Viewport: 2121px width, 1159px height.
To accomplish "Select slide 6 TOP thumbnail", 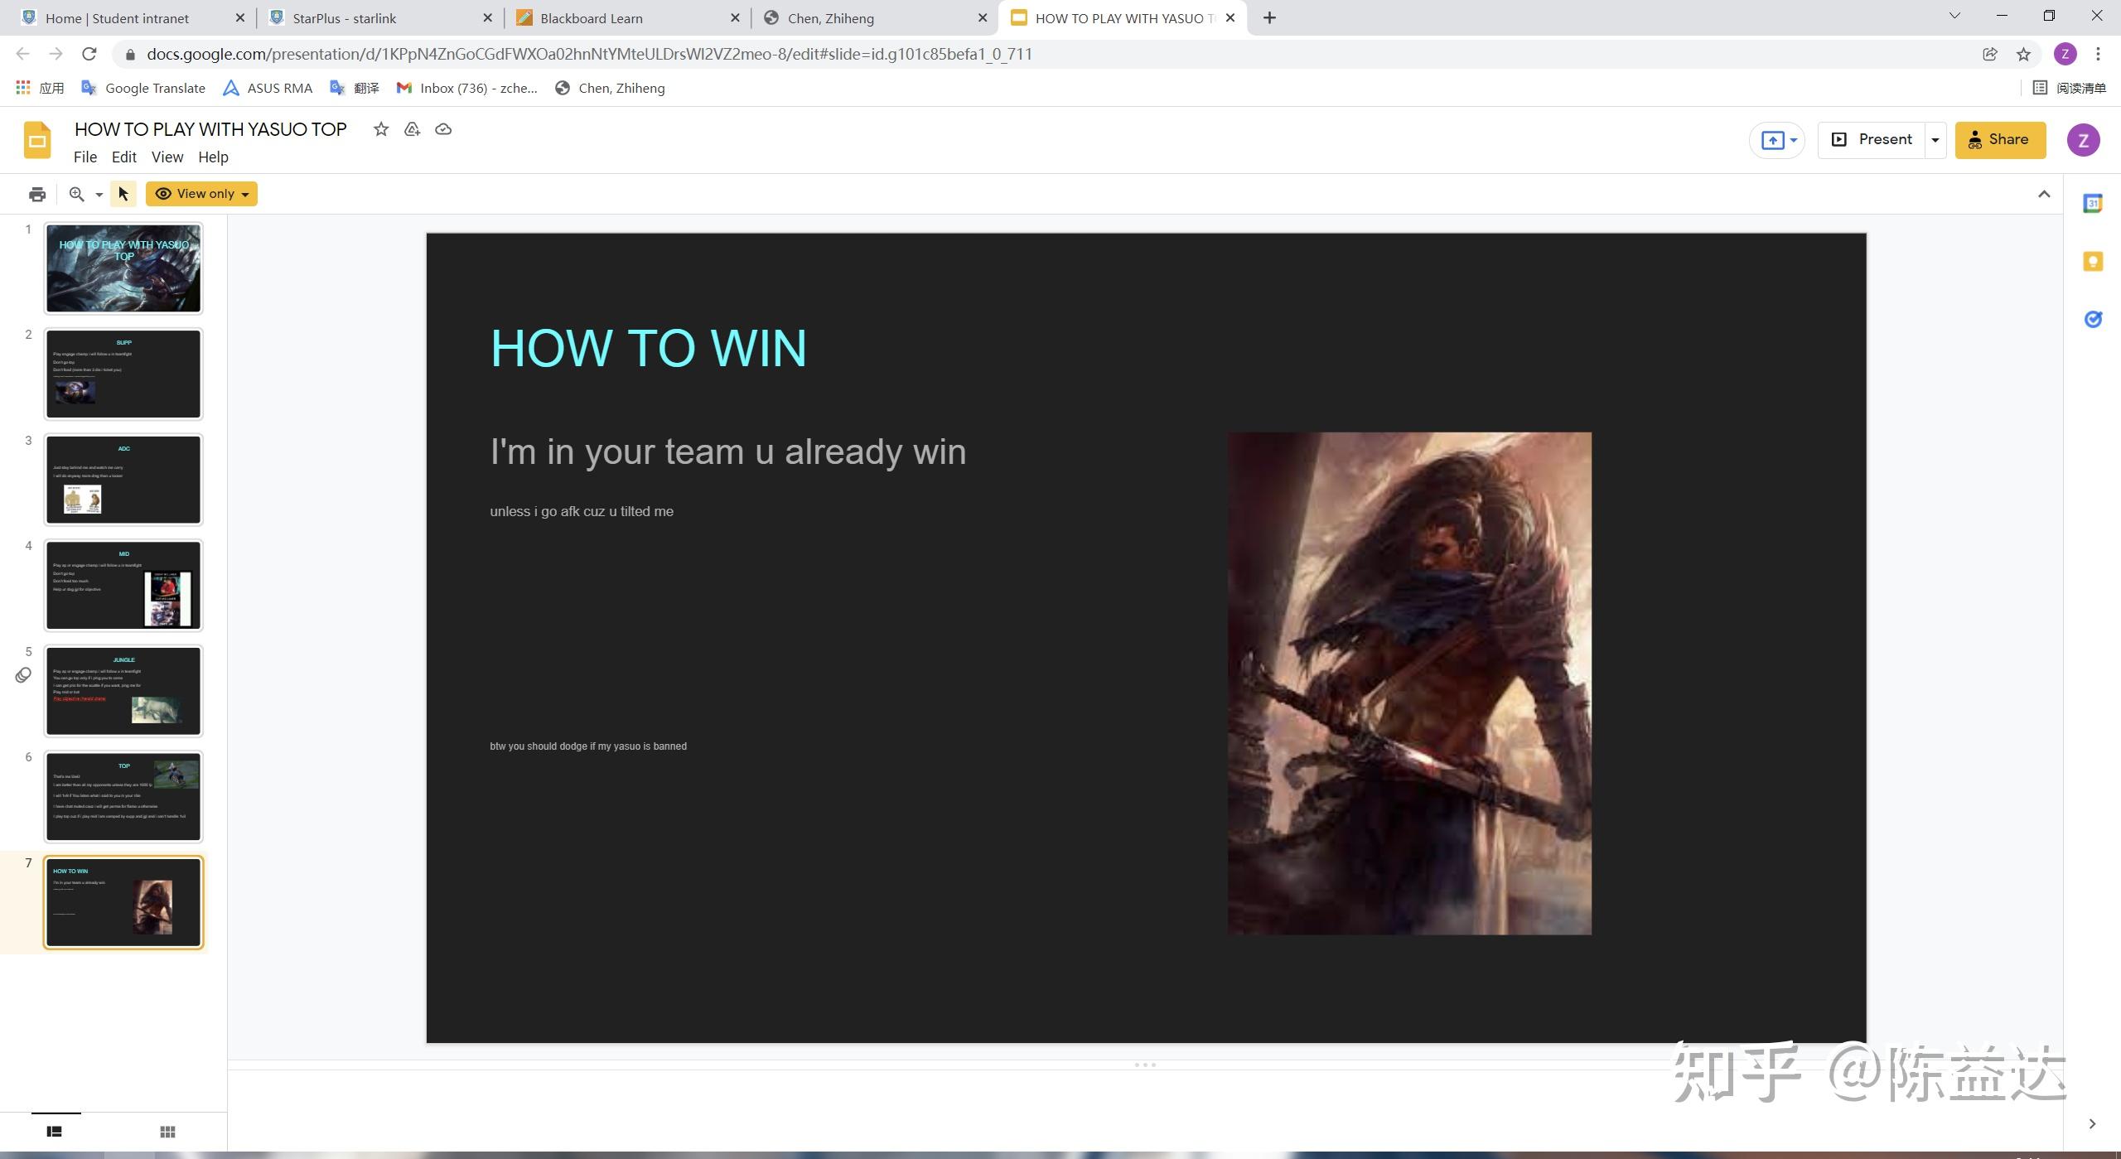I will 123,796.
